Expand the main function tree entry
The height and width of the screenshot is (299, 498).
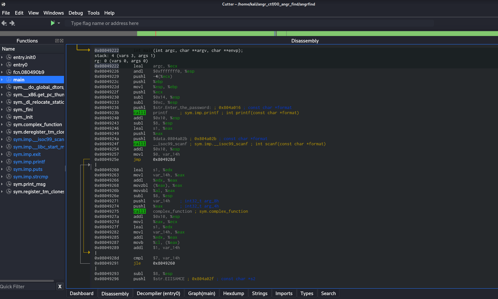pos(2,80)
